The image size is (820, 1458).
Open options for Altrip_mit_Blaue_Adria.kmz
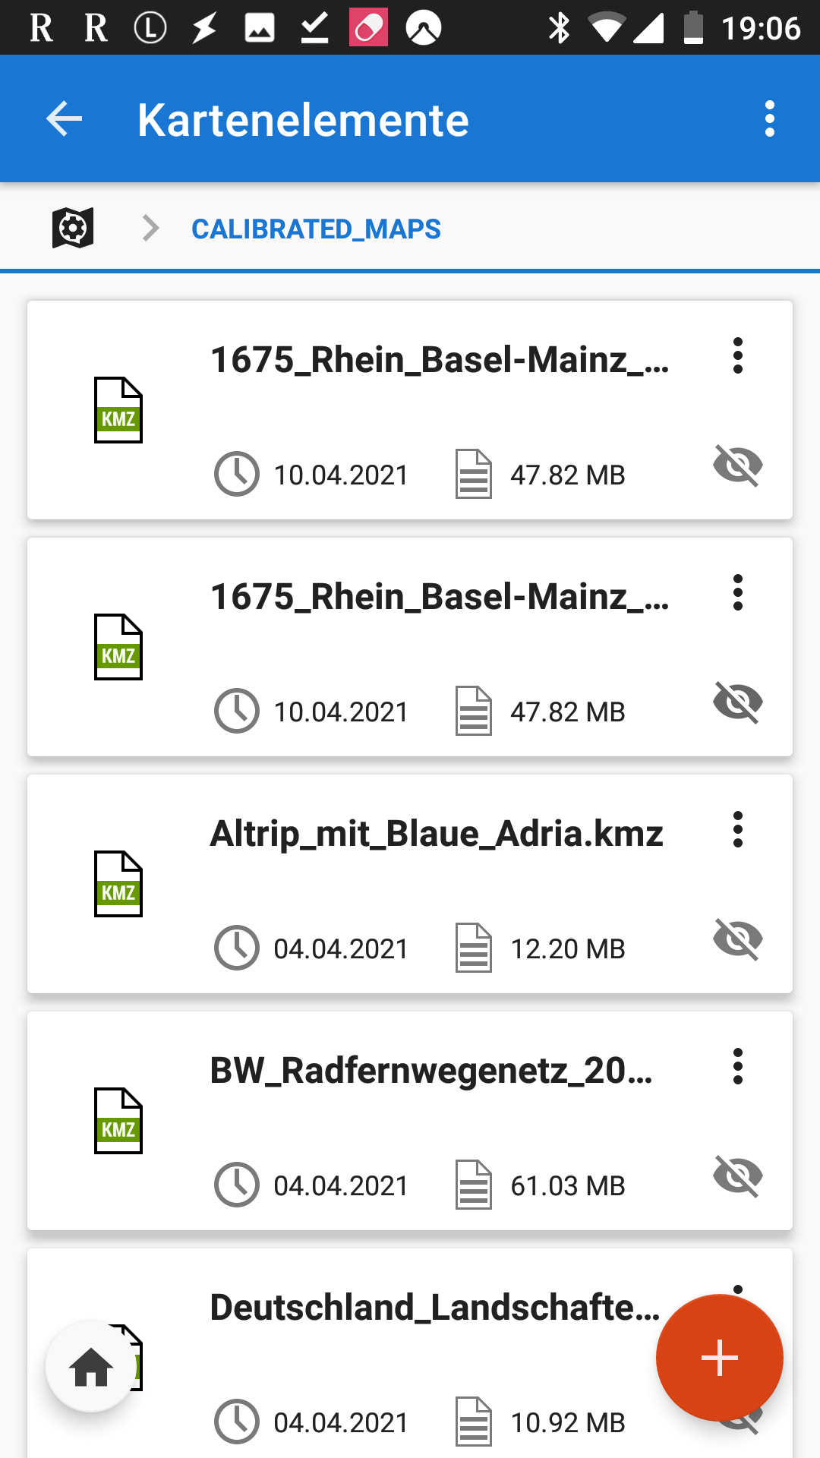pos(737,830)
